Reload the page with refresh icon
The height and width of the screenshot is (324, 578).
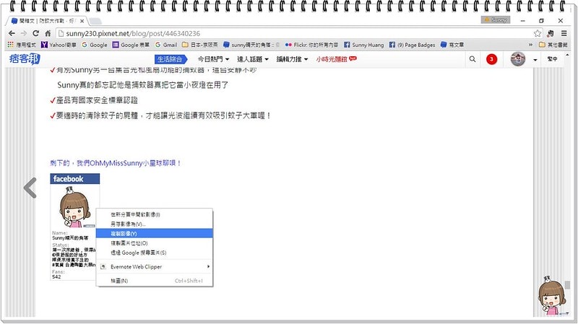point(35,33)
